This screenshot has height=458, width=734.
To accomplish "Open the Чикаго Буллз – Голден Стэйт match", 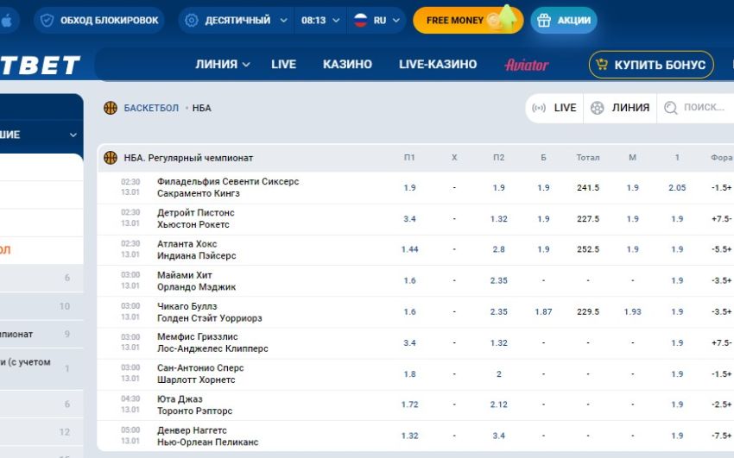I will (209, 312).
